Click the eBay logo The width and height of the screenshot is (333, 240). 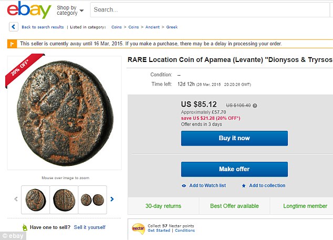[x=28, y=10]
